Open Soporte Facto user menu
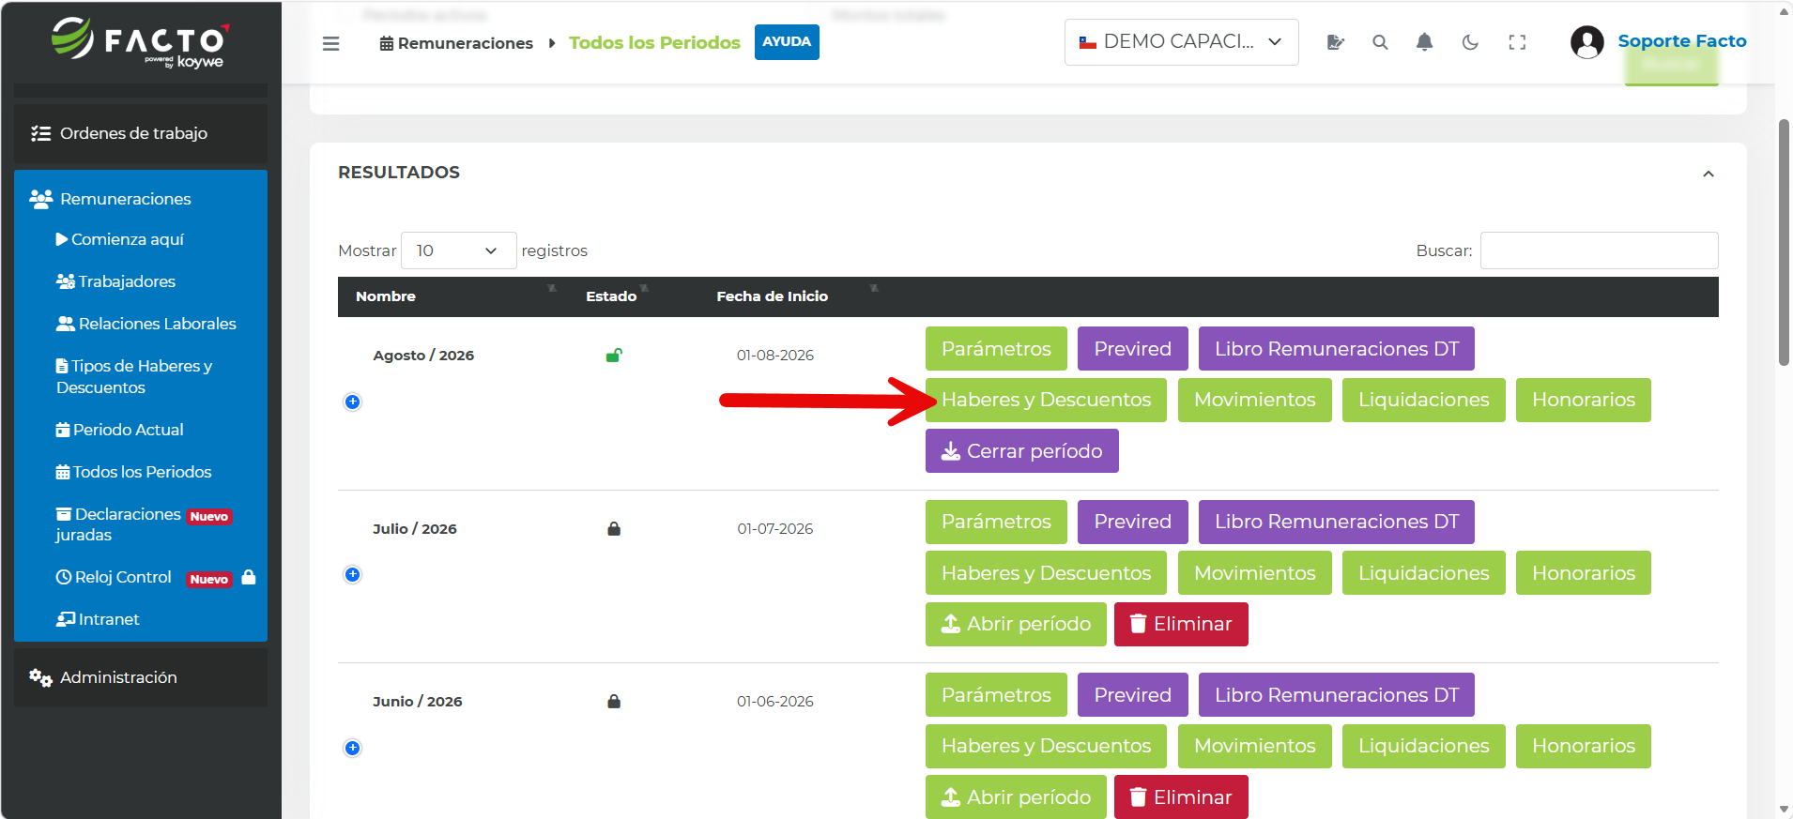The height and width of the screenshot is (819, 1793). pyautogui.click(x=1681, y=41)
